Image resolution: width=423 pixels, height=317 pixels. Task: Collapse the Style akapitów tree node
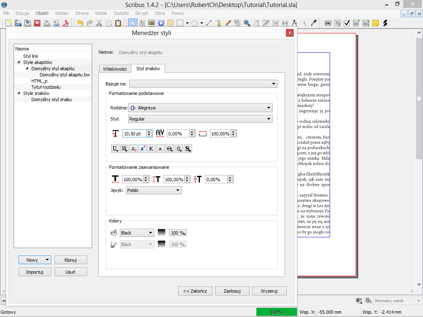(19, 62)
